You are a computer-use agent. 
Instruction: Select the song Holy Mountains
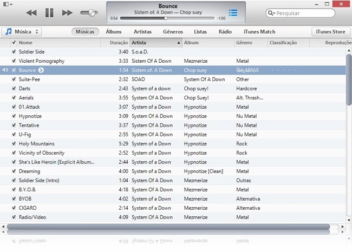coord(173,144)
